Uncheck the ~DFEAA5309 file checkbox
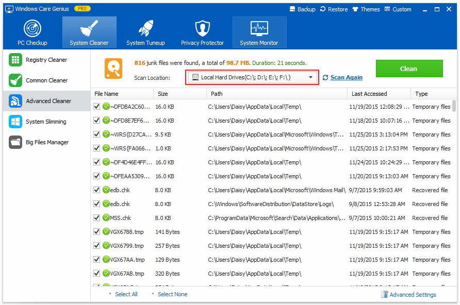Image resolution: width=460 pixels, height=305 pixels. click(x=96, y=176)
